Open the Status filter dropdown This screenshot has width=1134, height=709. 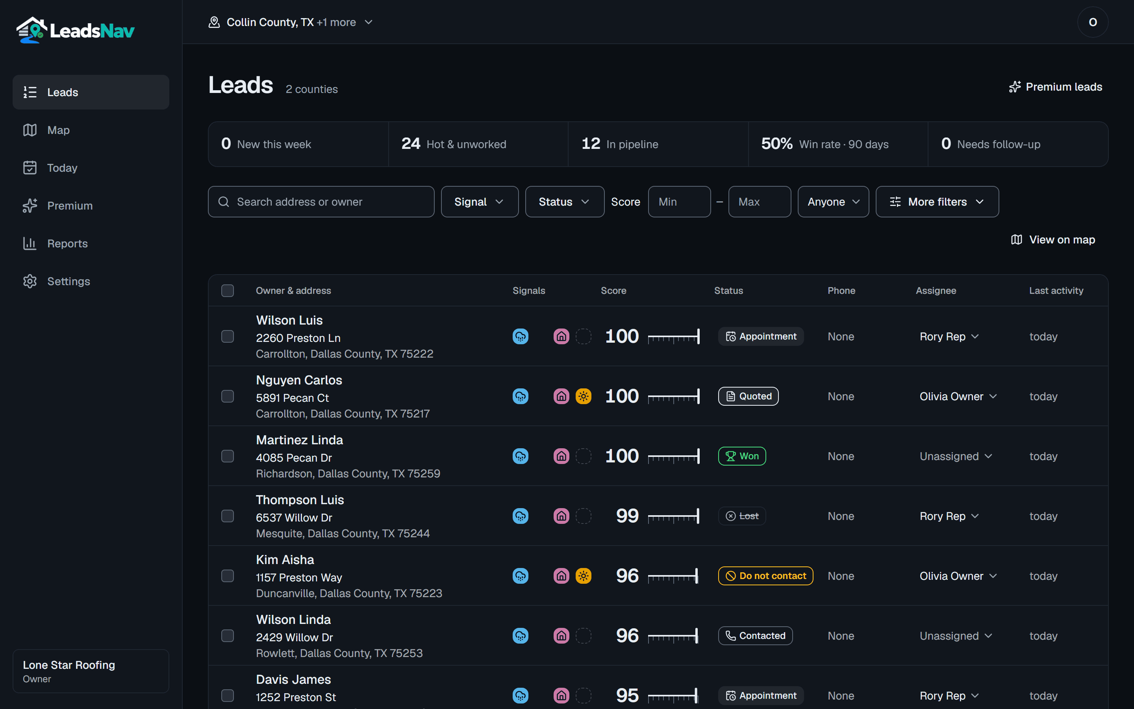pos(564,202)
